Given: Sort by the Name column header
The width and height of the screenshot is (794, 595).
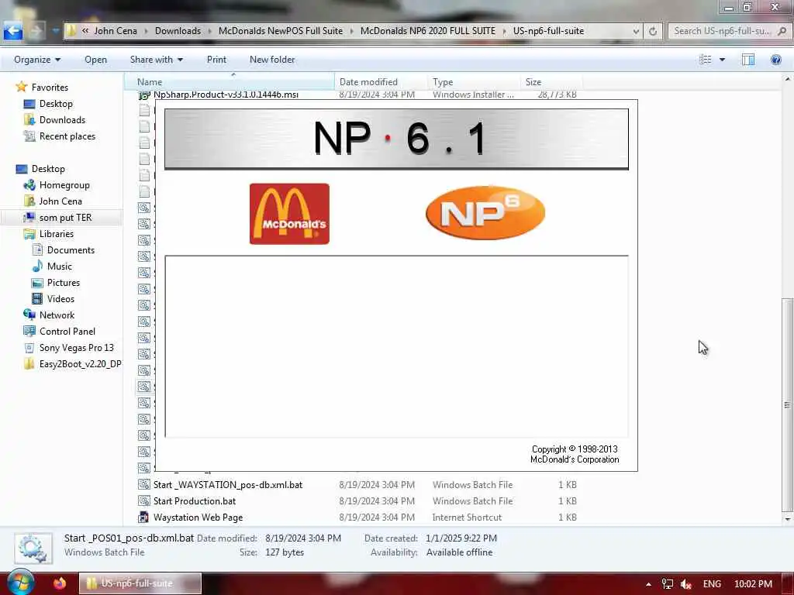Looking at the screenshot, I should [230, 82].
